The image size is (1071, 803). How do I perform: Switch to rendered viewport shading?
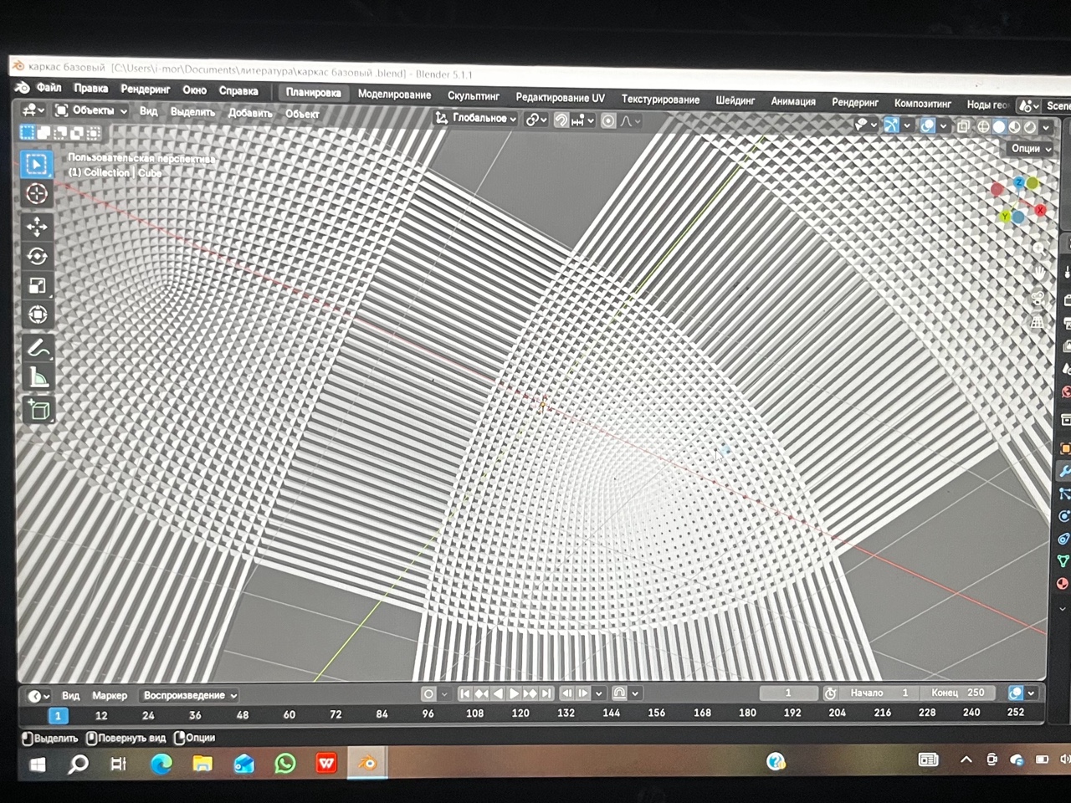1030,127
